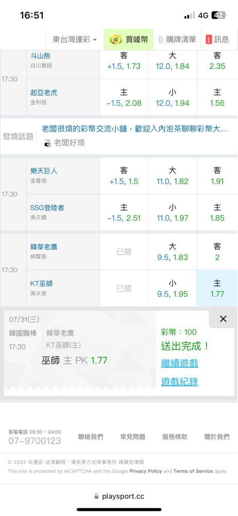The width and height of the screenshot is (238, 516).
Task: Open the 購牌清單 list tab
Action: (x=177, y=40)
